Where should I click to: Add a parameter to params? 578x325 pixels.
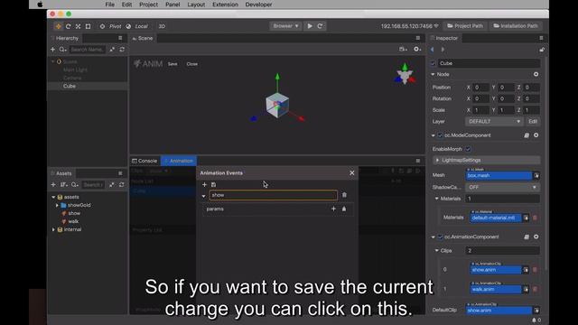(x=333, y=209)
